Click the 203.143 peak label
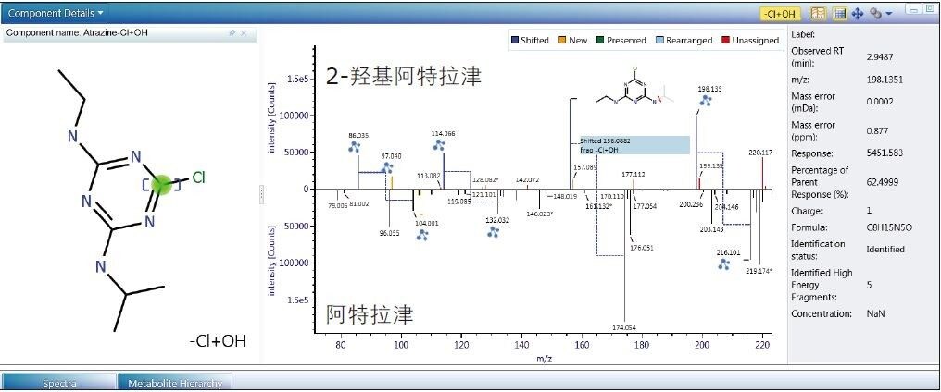This screenshot has width=941, height=392. (711, 229)
